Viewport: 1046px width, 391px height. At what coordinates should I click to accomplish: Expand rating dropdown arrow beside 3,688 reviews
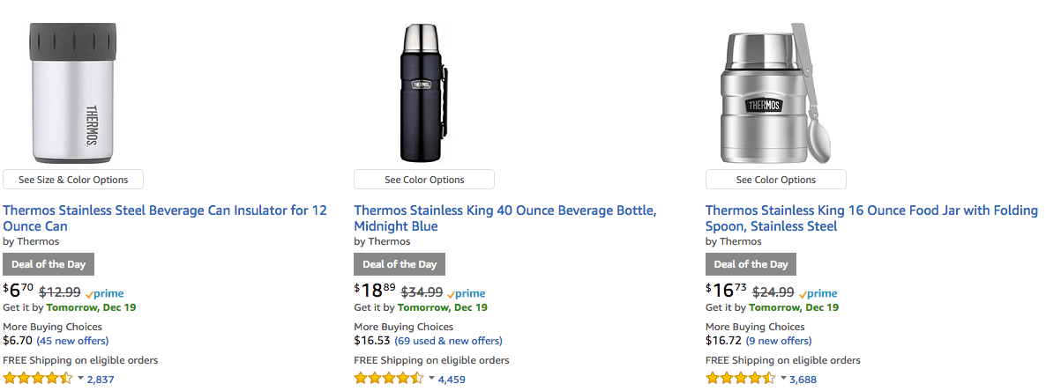[783, 379]
